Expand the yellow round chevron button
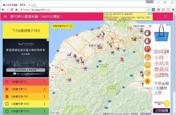 [x=167, y=103]
